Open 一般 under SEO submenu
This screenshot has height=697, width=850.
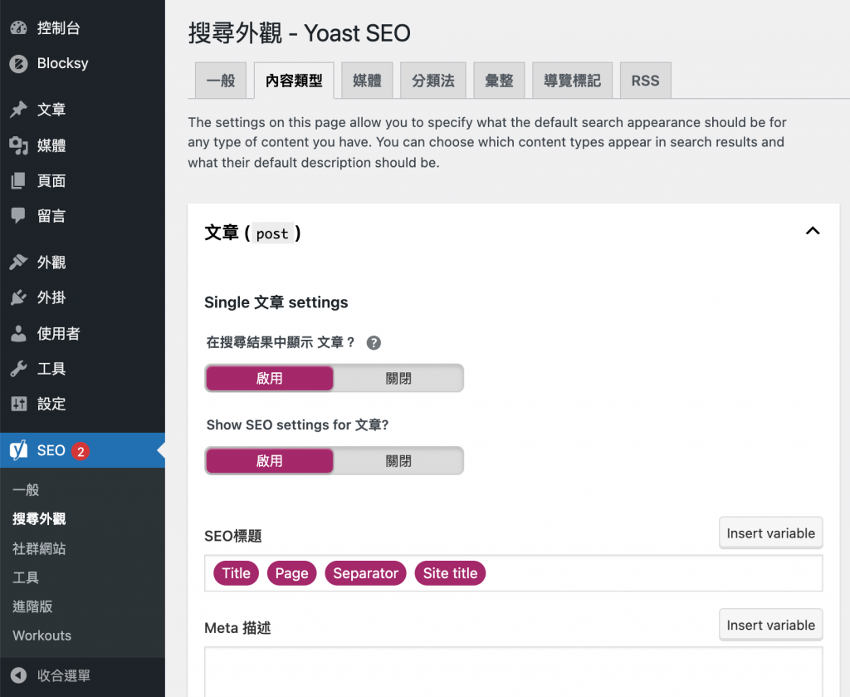click(x=26, y=490)
